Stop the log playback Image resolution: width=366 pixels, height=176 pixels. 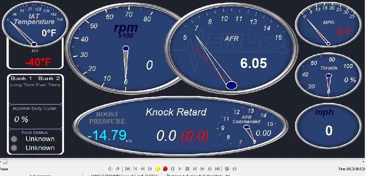click(187, 169)
